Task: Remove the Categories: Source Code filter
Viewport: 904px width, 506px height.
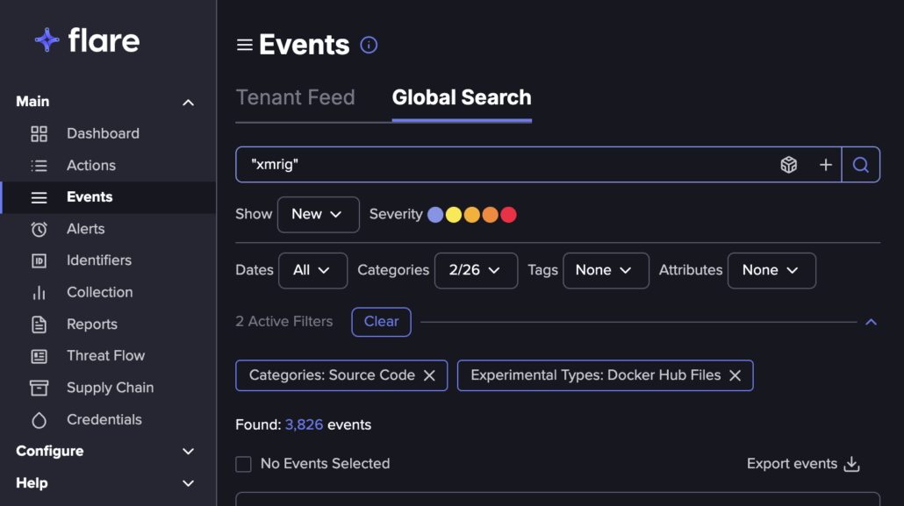Action: click(429, 375)
